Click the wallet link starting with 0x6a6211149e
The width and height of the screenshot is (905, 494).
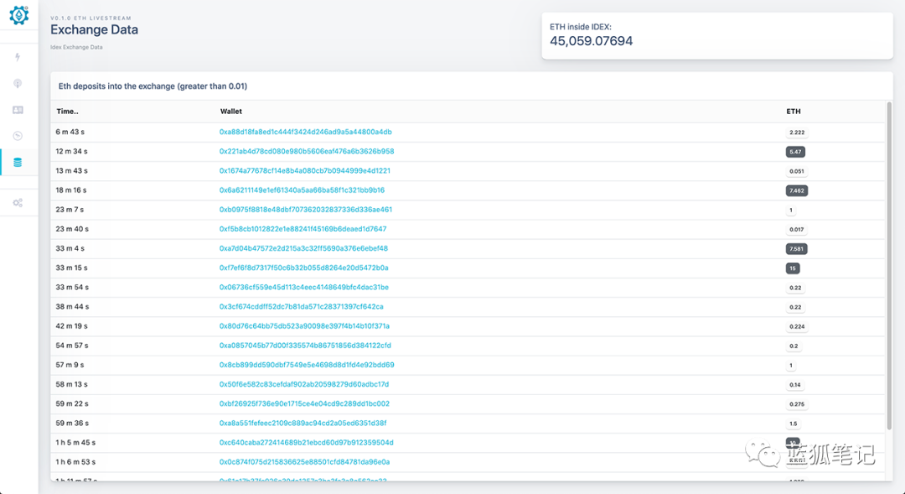pos(302,190)
